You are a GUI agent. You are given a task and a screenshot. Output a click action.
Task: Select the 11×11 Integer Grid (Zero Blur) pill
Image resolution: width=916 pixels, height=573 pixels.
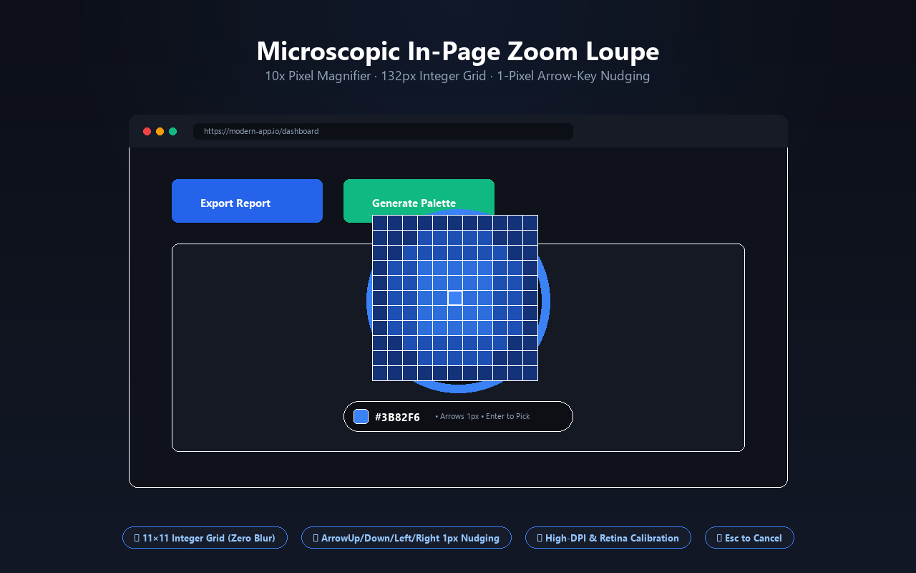click(x=205, y=538)
